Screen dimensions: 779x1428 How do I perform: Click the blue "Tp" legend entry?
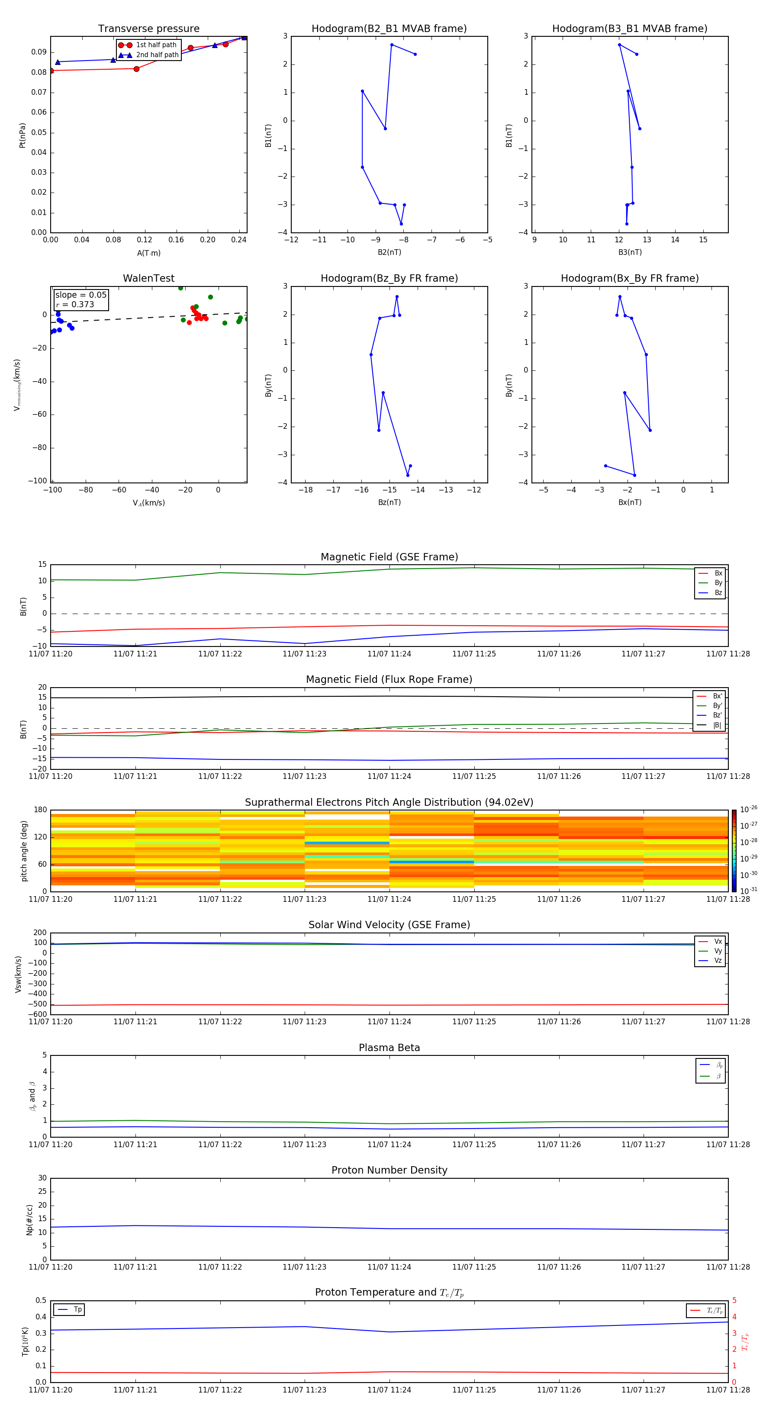[69, 1310]
